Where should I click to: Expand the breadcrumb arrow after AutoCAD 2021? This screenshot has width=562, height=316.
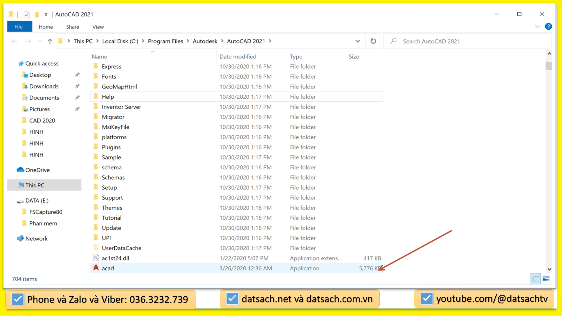tap(270, 41)
